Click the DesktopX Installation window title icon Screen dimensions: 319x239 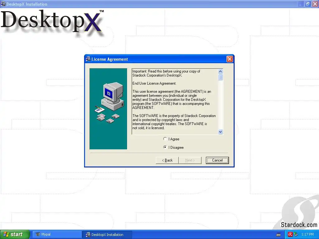click(x=3, y=4)
